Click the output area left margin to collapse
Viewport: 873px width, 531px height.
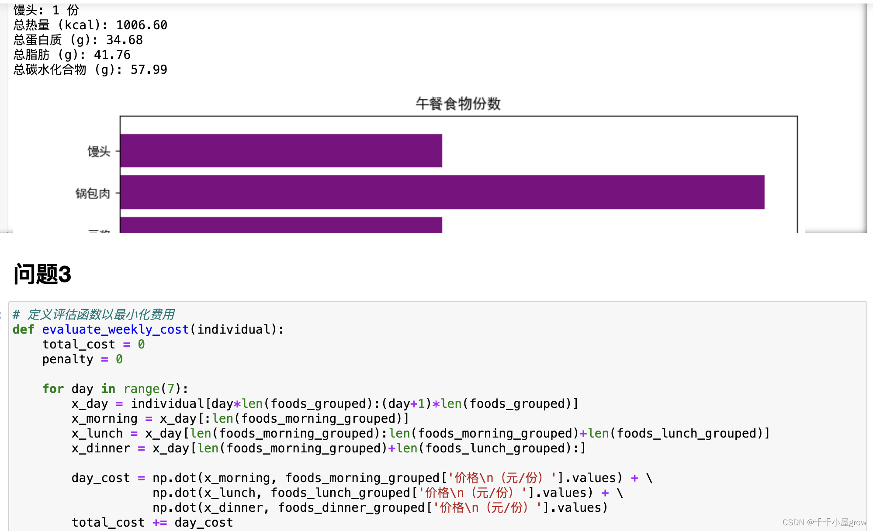pyautogui.click(x=4, y=118)
